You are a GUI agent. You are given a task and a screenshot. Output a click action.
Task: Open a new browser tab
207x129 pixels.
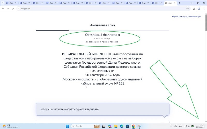(x=179, y=3)
